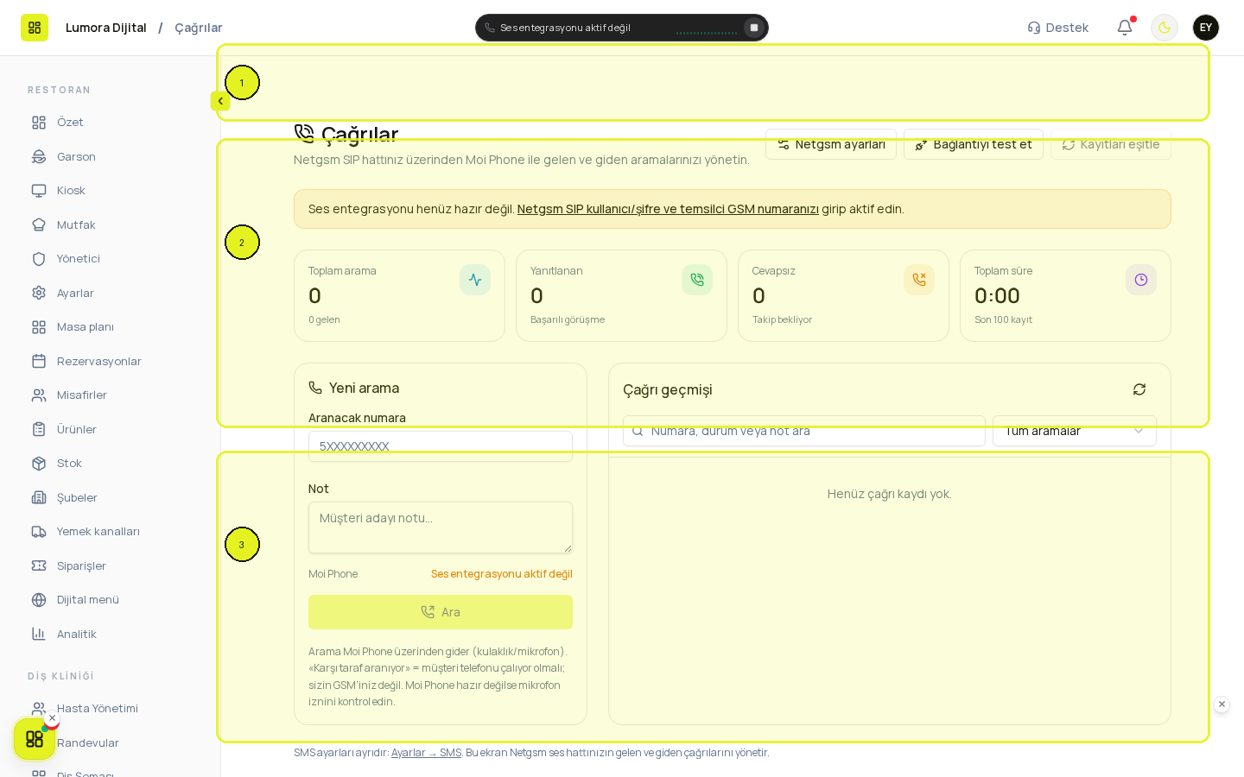1244x777 pixels.
Task: Stop the voice integration status recorder
Action: coord(754,28)
